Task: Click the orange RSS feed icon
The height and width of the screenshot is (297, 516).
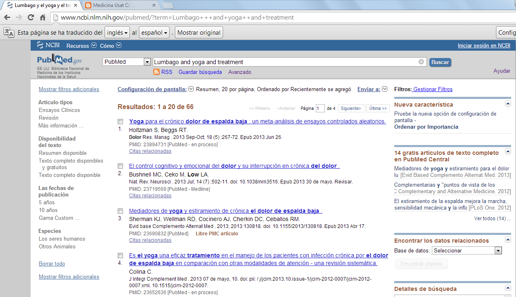Action: pos(156,72)
